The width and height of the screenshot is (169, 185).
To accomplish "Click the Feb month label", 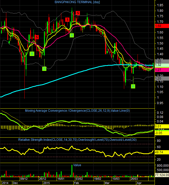I will pyautogui.click(x=76, y=183).
